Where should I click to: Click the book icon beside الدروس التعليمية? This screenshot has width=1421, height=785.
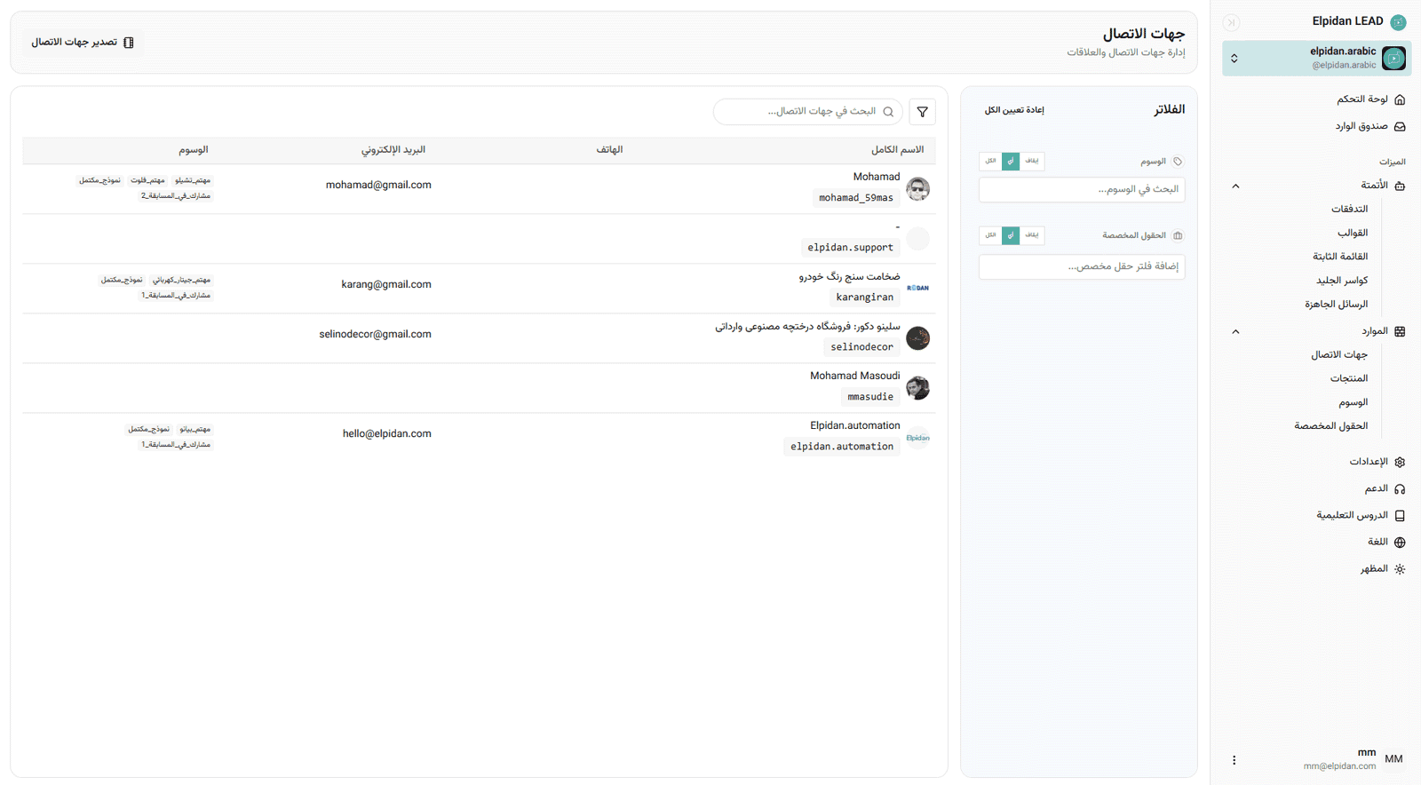[x=1400, y=516]
